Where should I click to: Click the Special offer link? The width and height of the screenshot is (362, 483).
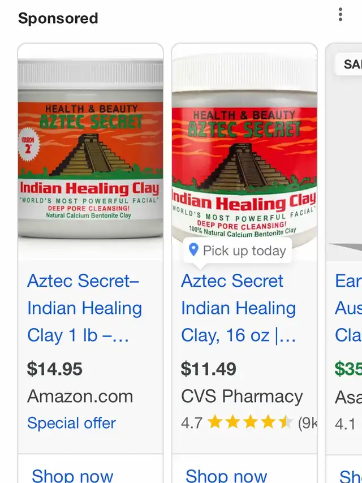coord(71,423)
